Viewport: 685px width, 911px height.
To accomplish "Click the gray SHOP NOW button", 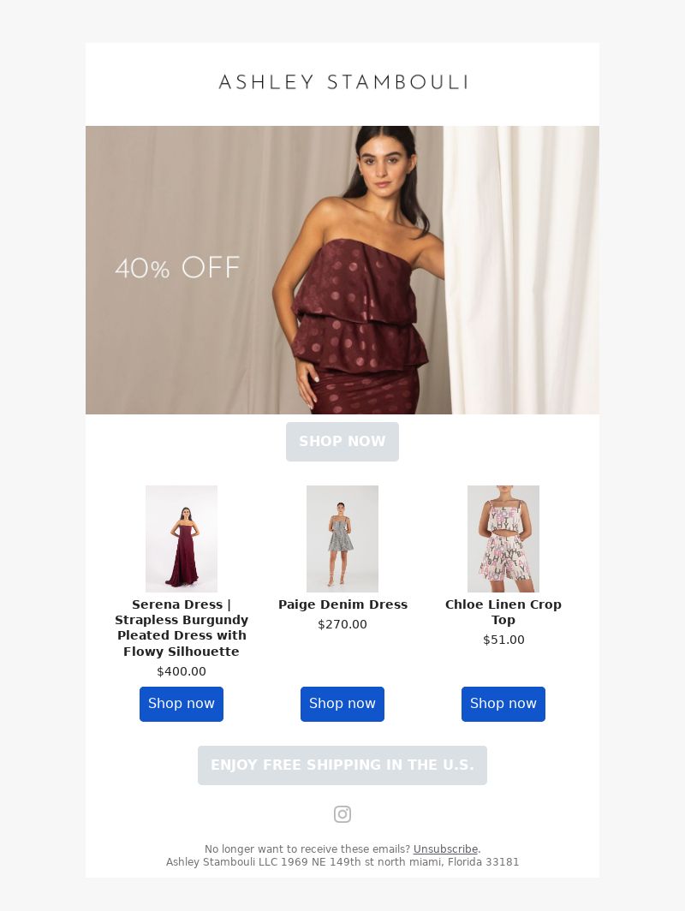I will (342, 442).
